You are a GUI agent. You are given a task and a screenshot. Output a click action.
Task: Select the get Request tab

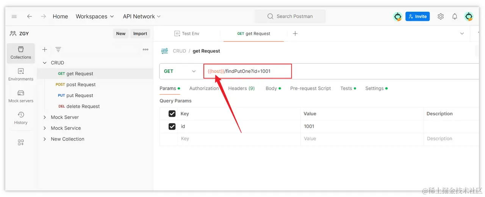tap(253, 33)
